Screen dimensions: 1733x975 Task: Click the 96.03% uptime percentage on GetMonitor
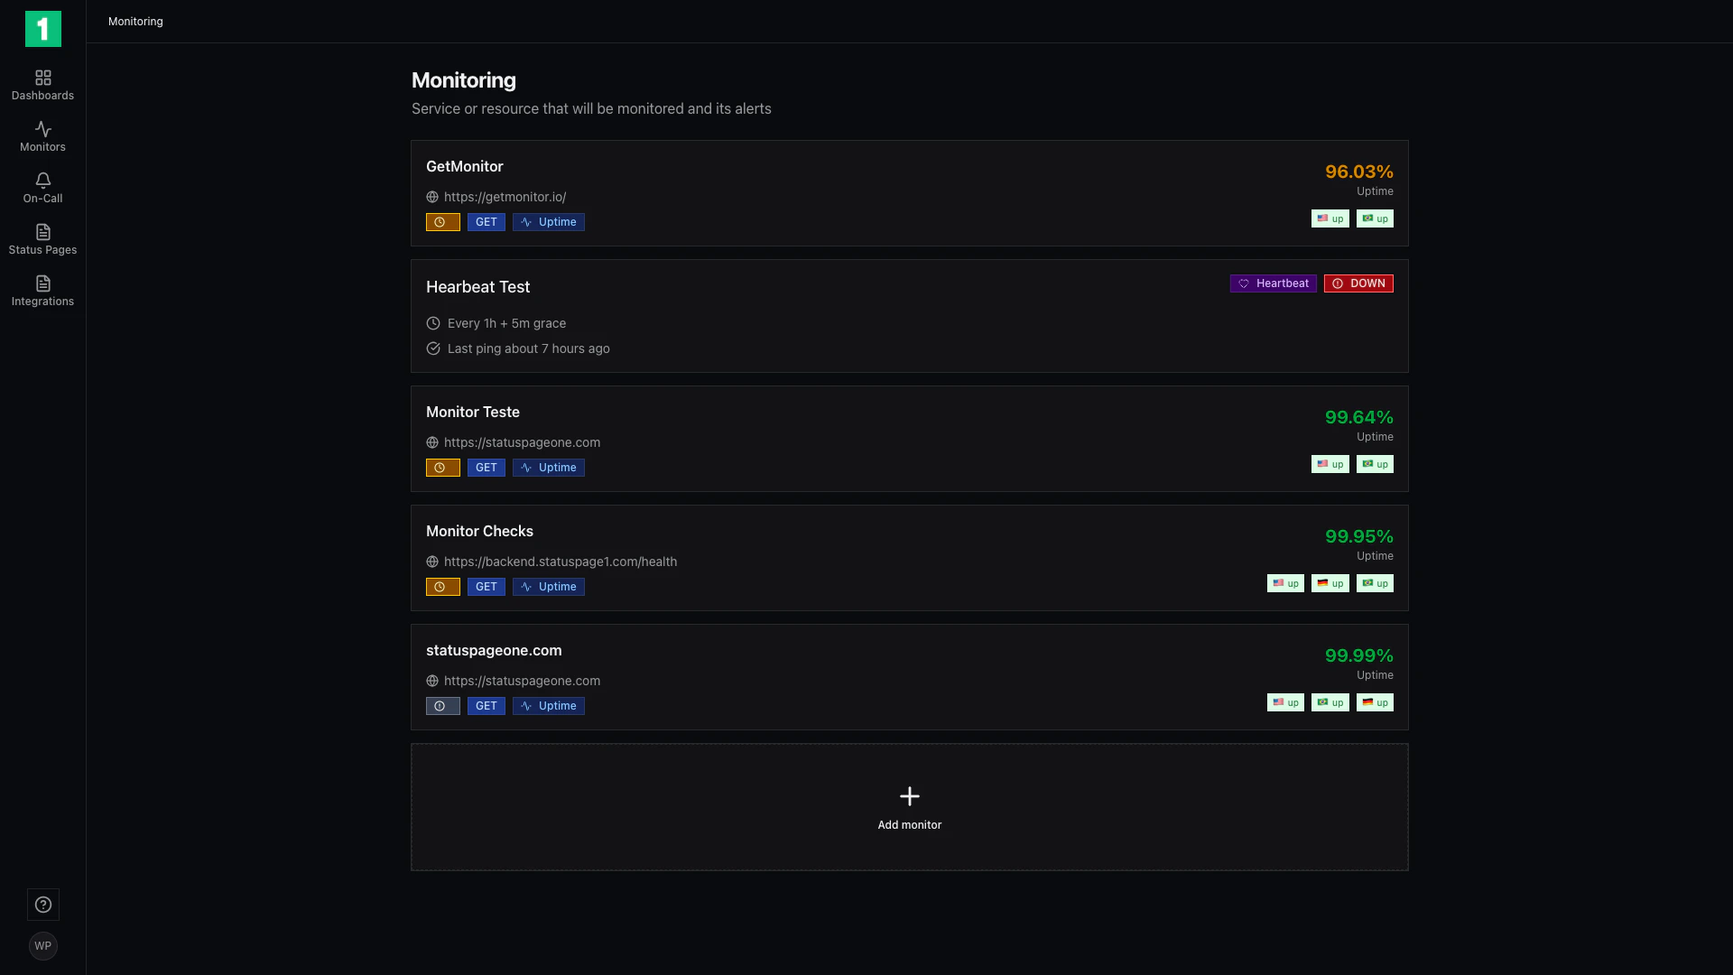click(x=1358, y=171)
